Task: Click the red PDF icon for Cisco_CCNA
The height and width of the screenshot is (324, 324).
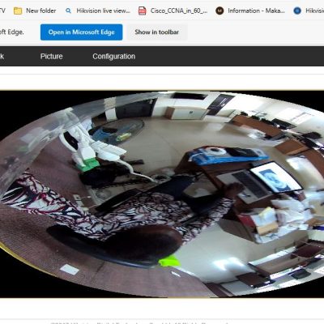Action: [x=143, y=11]
